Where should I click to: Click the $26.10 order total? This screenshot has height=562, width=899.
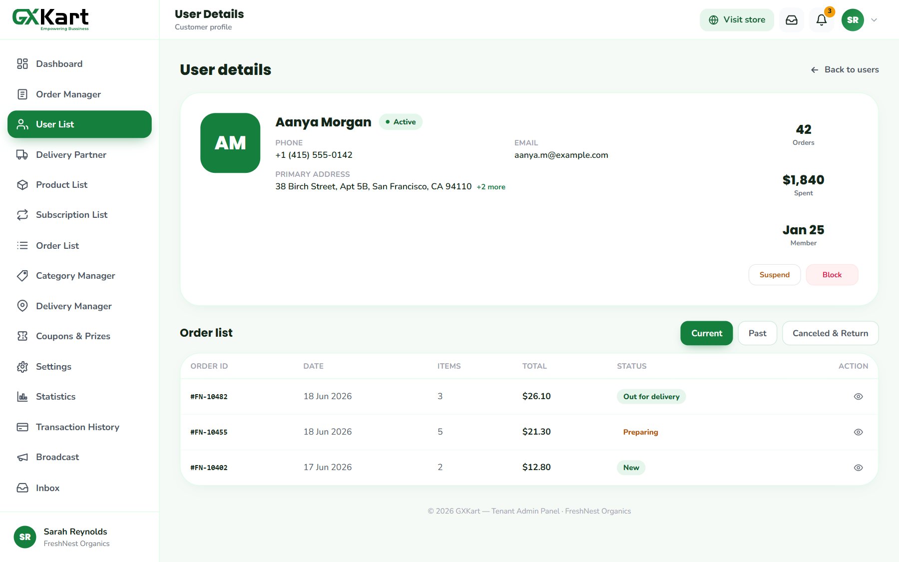pyautogui.click(x=536, y=396)
